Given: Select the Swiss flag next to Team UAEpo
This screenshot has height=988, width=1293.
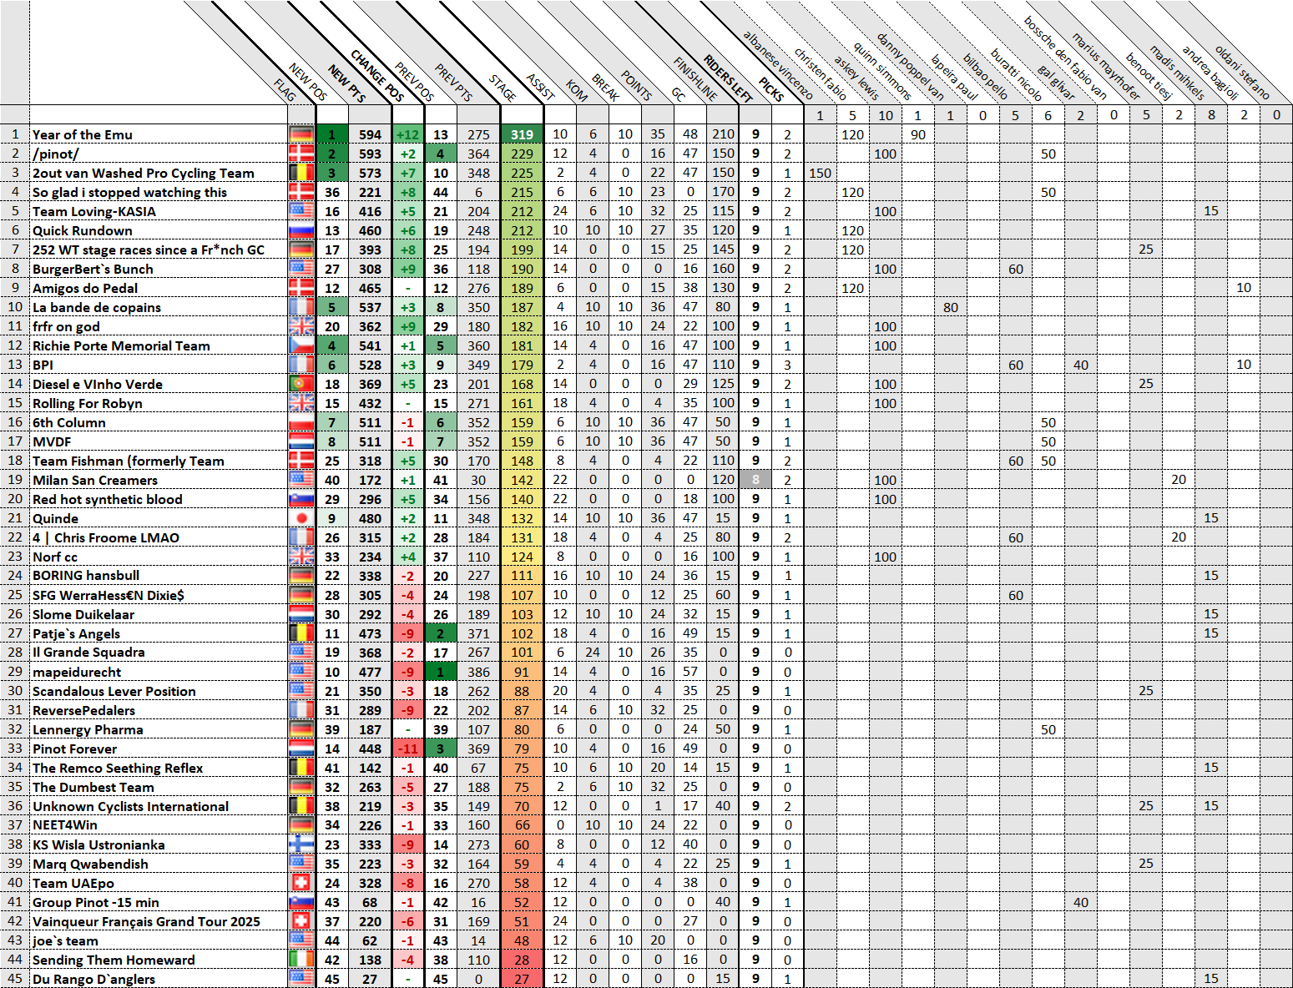Looking at the screenshot, I should (x=301, y=883).
